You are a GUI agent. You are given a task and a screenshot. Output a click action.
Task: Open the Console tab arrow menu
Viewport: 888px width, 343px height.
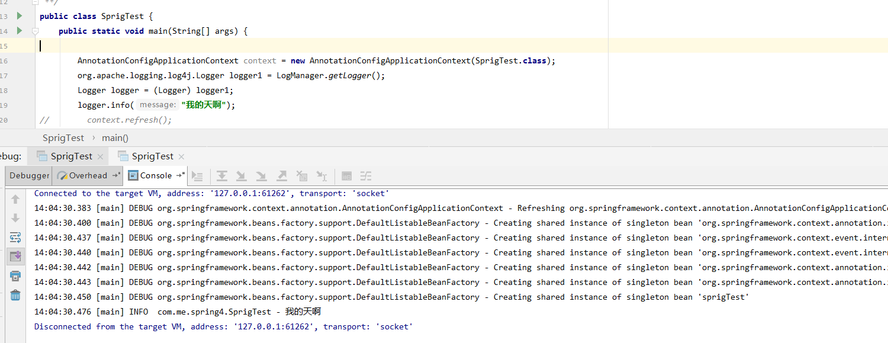click(x=178, y=175)
